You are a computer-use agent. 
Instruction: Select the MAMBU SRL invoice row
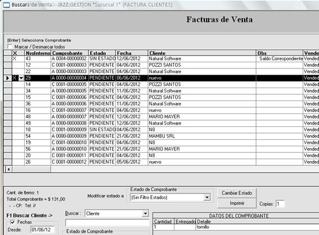pyautogui.click(x=161, y=136)
